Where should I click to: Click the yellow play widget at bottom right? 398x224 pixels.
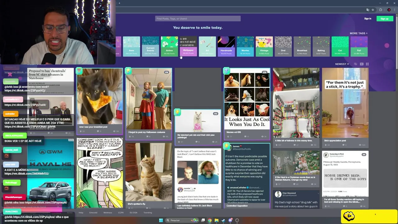(369, 217)
